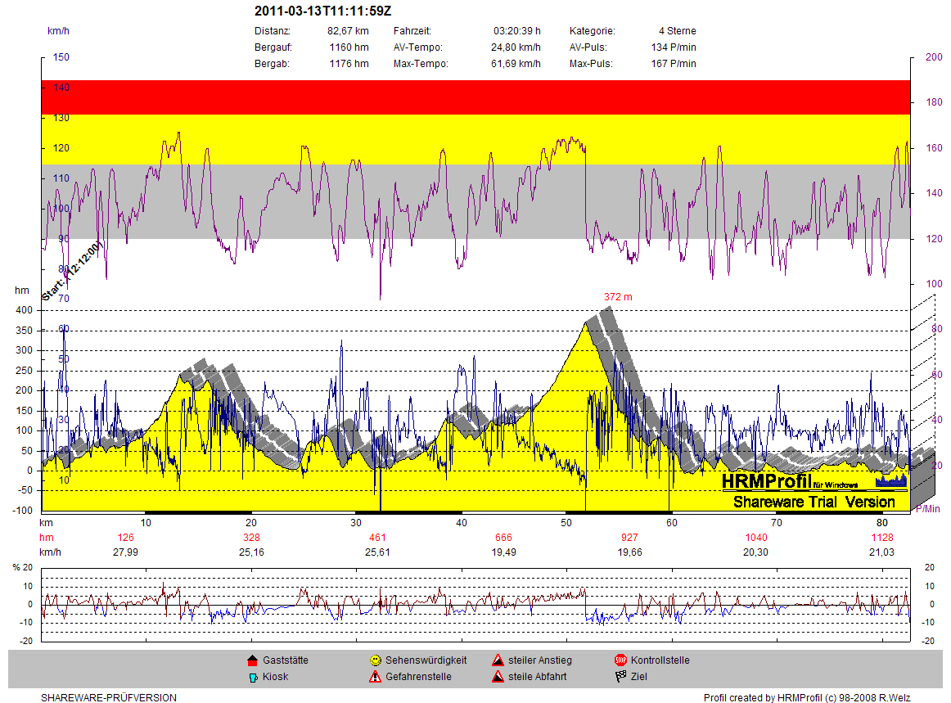
Task: Click the steiler Anstieg triangle icon
Action: [x=498, y=660]
